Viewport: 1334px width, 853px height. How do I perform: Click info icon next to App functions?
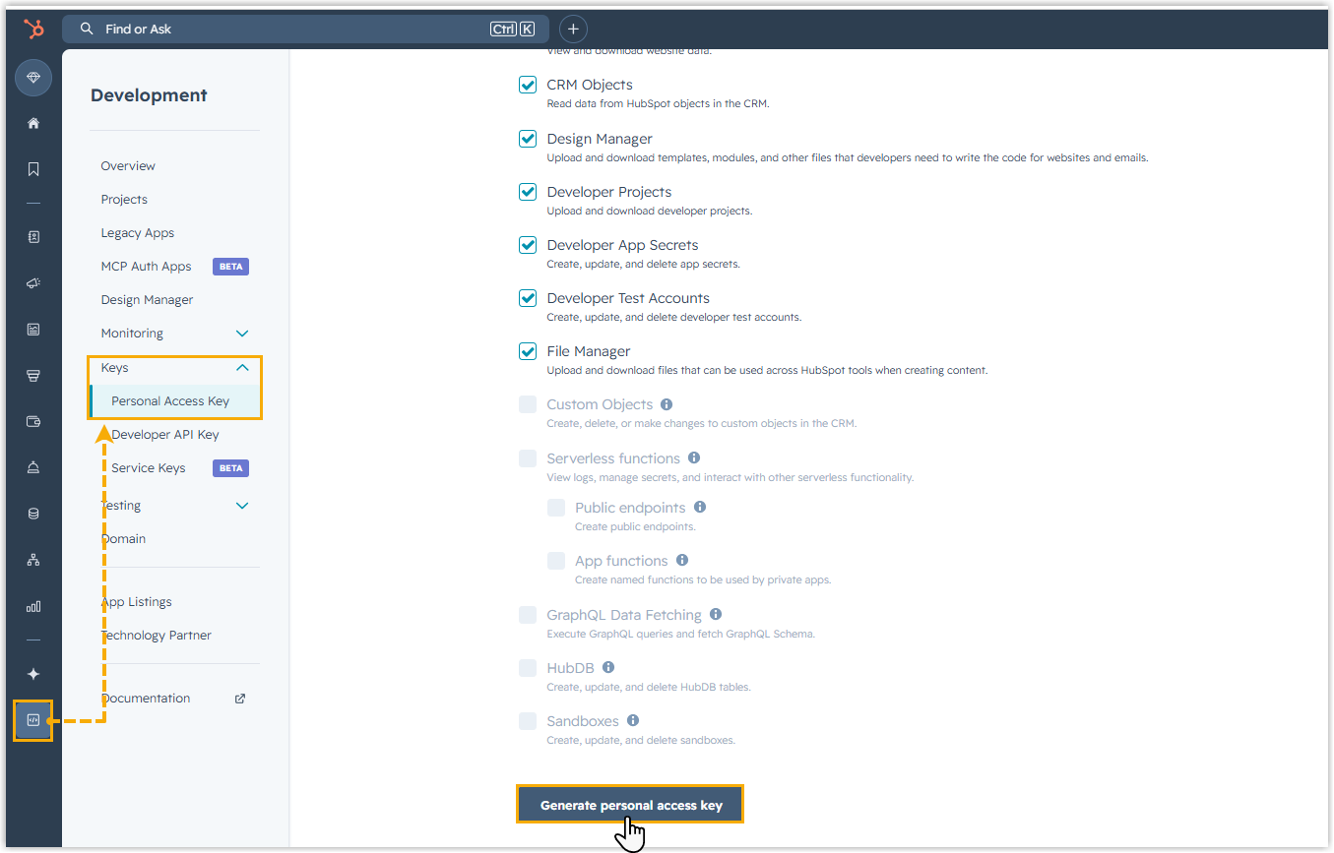[682, 561]
